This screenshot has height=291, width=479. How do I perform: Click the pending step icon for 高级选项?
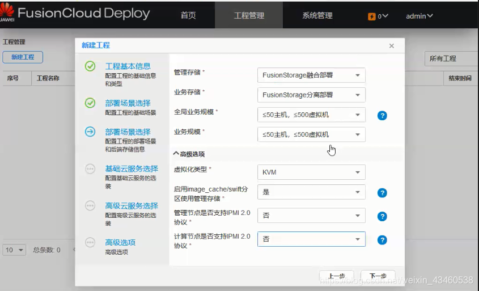pyautogui.click(x=90, y=242)
